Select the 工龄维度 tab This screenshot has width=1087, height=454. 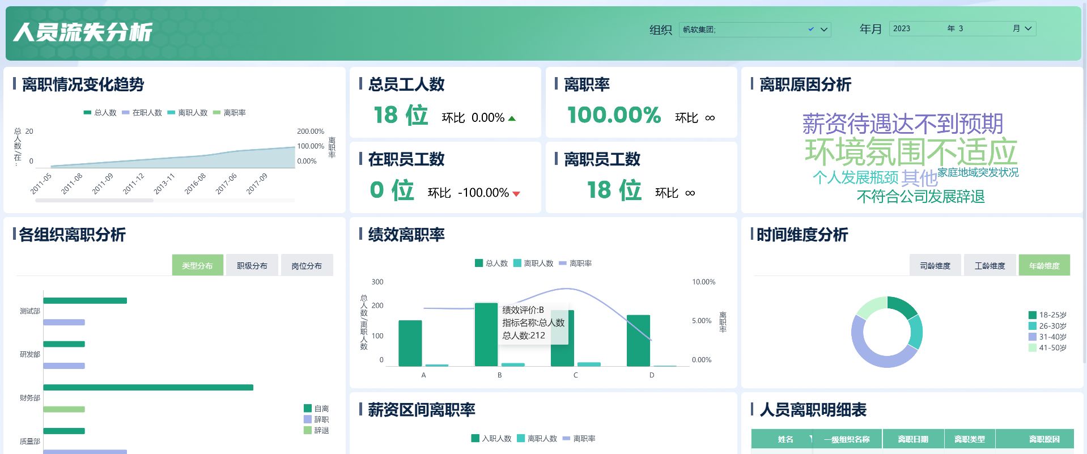990,265
